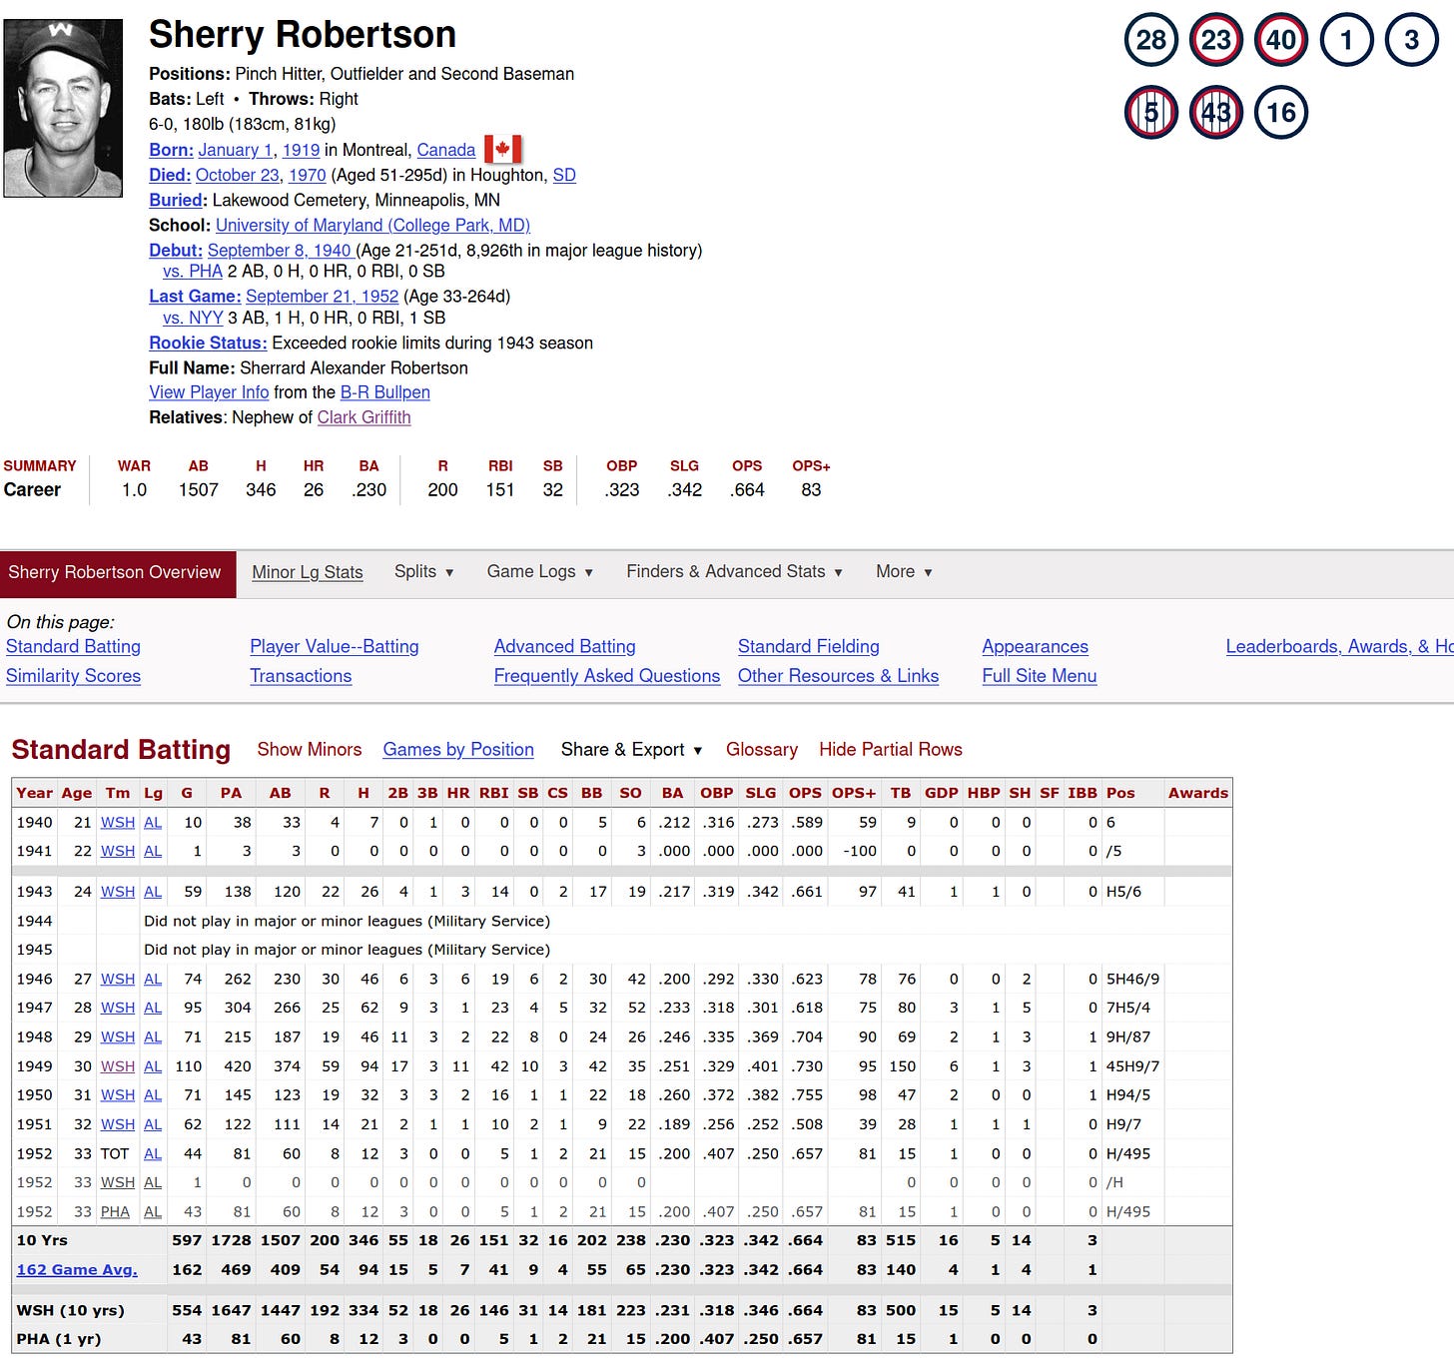Sort batting table by Awards column
1454x1371 pixels.
tap(1198, 793)
